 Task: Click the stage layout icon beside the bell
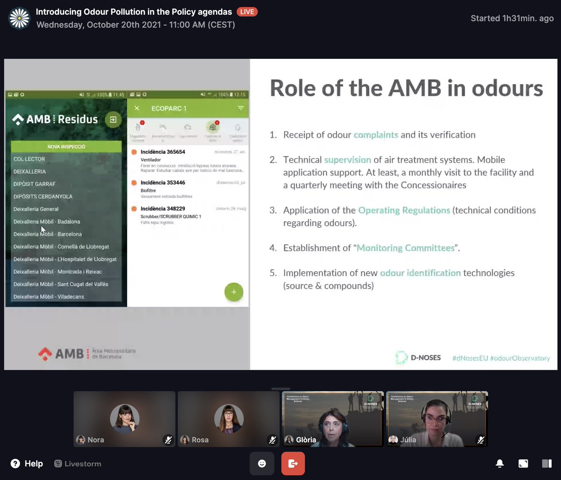[x=523, y=464]
